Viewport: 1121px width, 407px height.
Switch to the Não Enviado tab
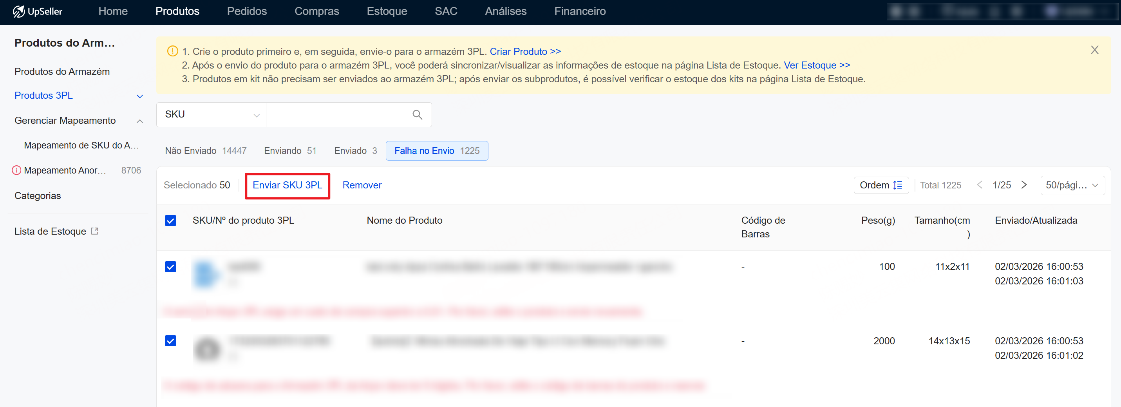205,151
